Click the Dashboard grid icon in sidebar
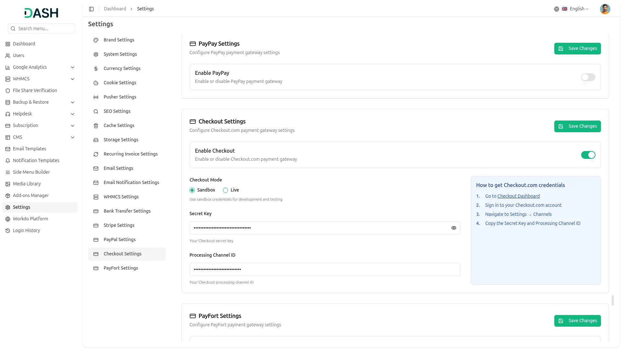The height and width of the screenshot is (350, 622). [8, 44]
